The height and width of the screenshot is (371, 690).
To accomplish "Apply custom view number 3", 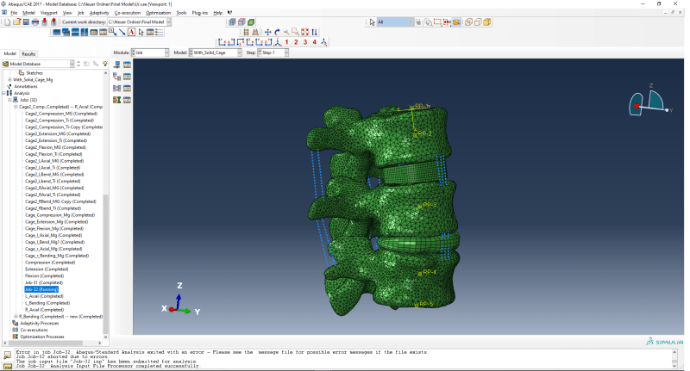I will point(305,42).
